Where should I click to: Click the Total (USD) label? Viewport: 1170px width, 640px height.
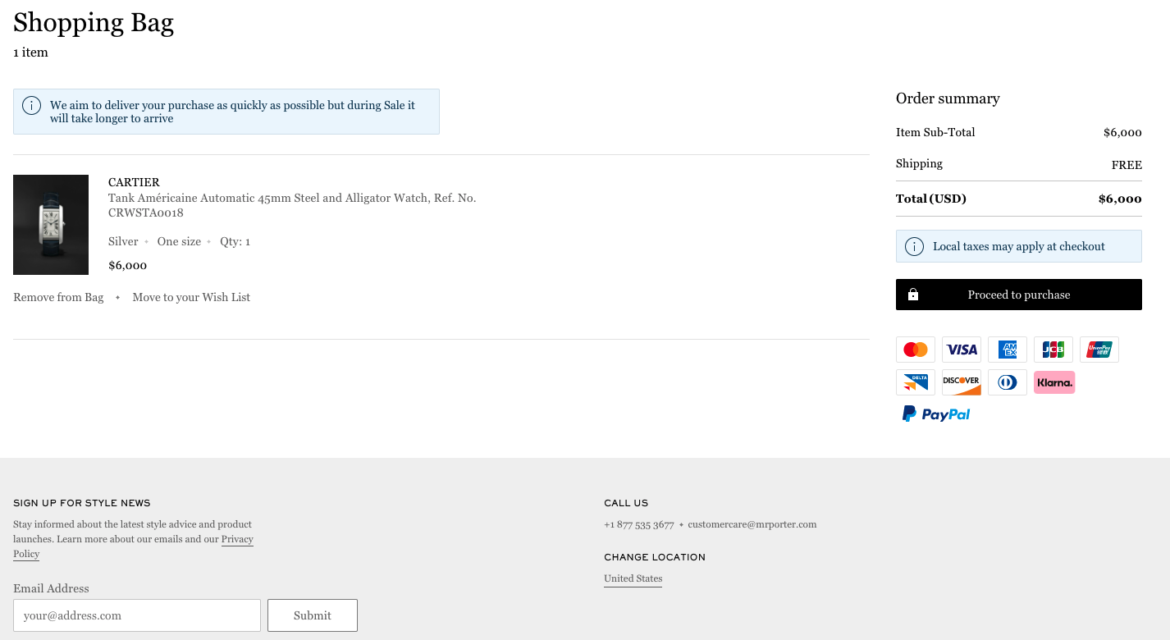[x=931, y=199]
